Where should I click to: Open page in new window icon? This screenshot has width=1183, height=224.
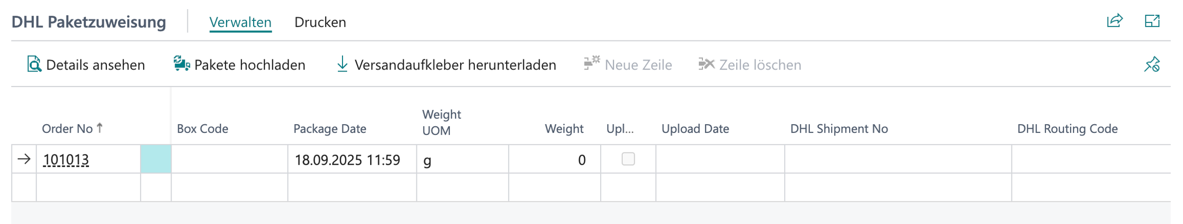pyautogui.click(x=1152, y=21)
